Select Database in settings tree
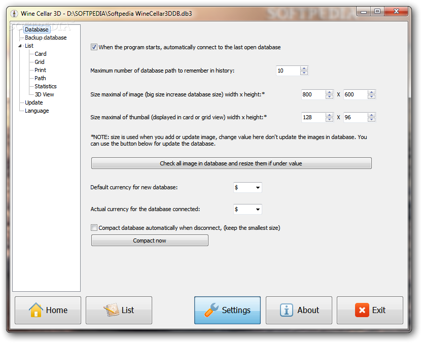This screenshot has height=343, width=422. [x=37, y=29]
